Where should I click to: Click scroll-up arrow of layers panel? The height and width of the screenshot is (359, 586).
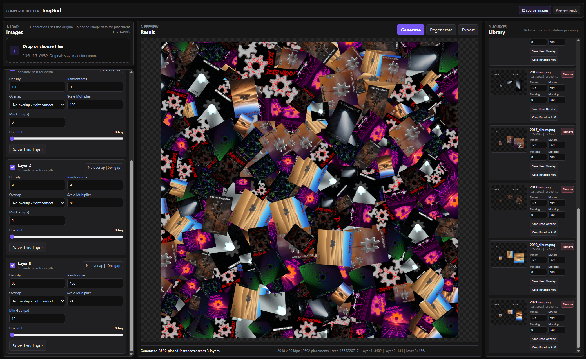click(x=131, y=72)
